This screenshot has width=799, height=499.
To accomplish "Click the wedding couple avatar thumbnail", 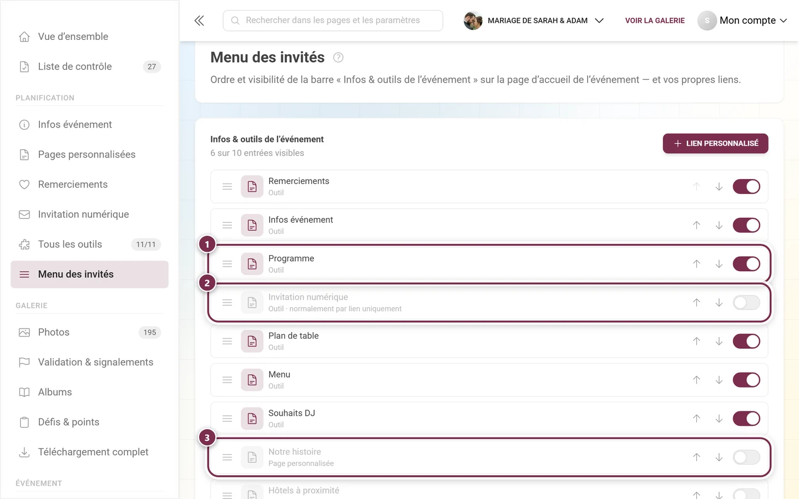I will tap(473, 21).
